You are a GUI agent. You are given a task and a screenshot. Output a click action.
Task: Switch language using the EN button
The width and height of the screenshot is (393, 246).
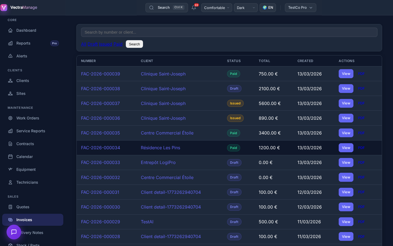268,8
